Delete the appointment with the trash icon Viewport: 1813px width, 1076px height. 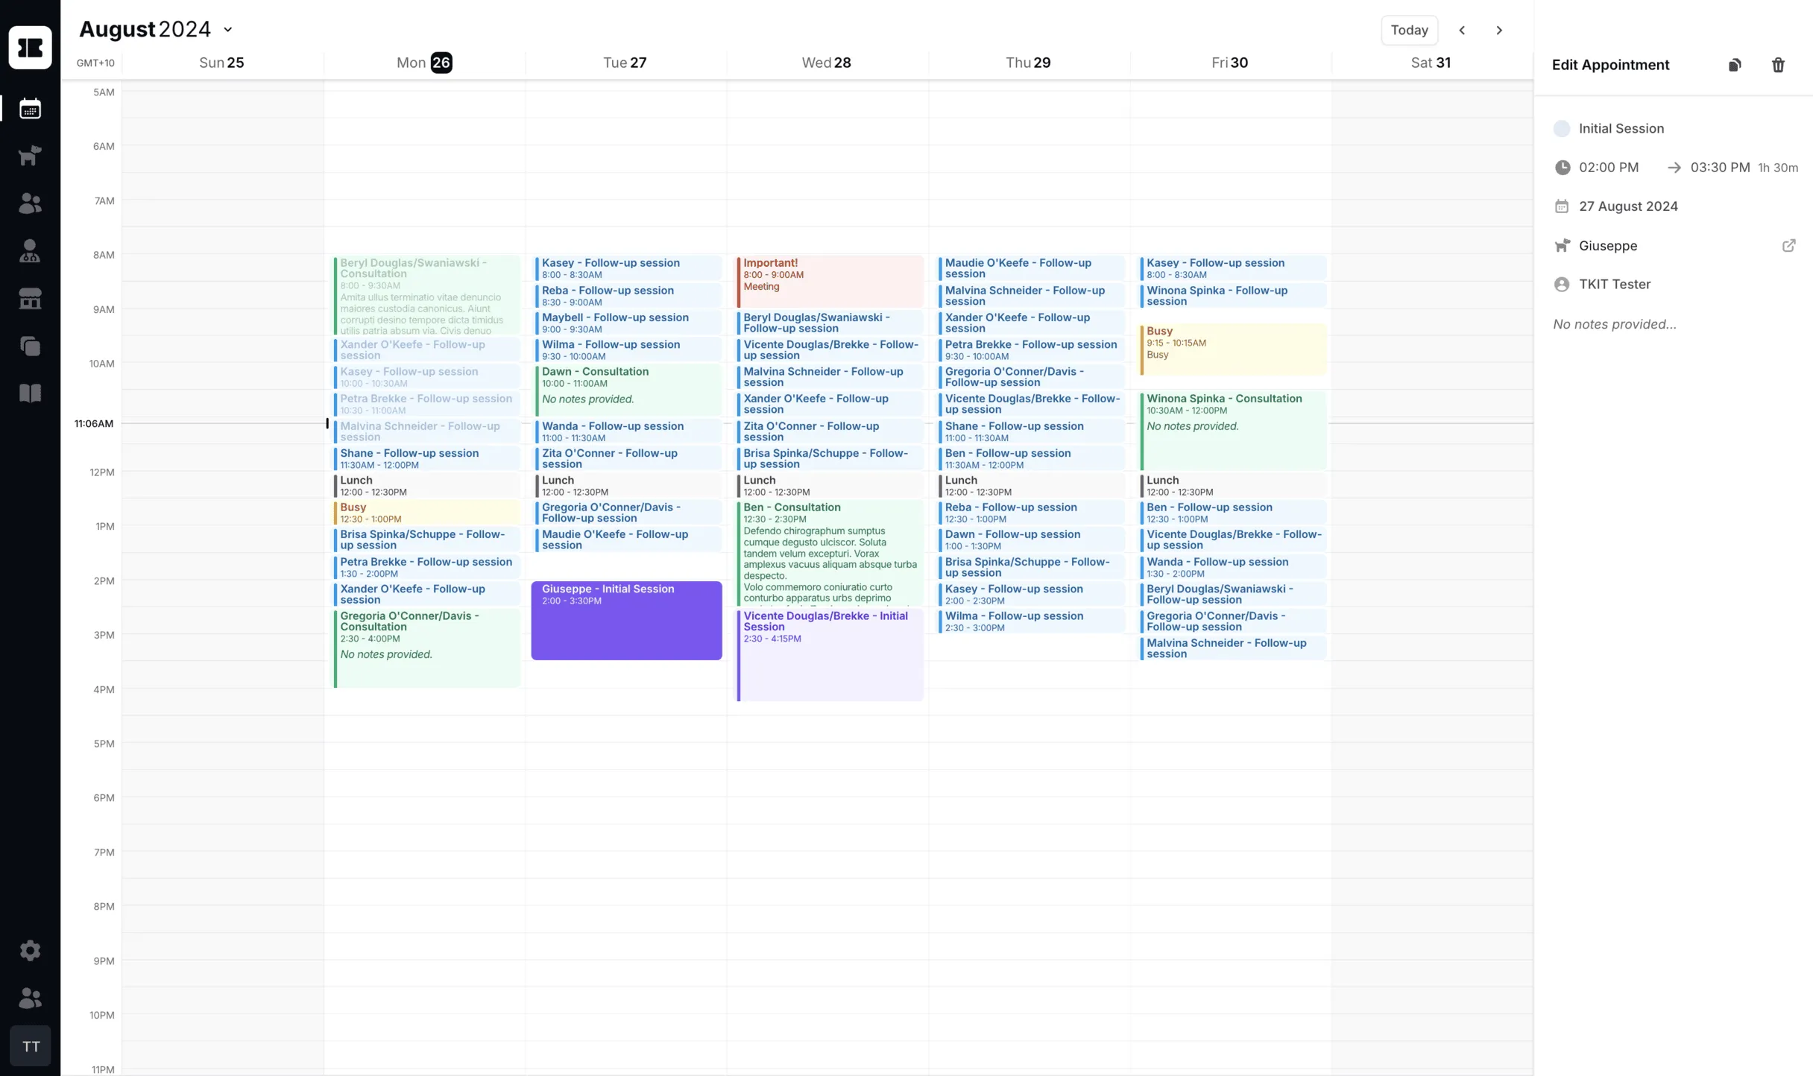[x=1777, y=65]
